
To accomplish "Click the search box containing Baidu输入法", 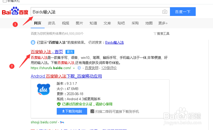I will [x=100, y=12].
